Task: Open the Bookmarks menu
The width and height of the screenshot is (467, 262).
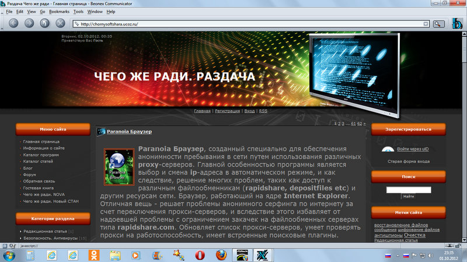Action: point(59,12)
